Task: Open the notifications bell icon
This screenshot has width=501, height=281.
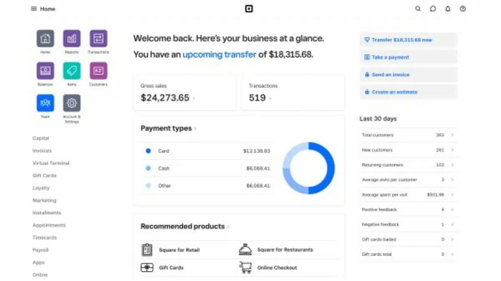Action: click(448, 9)
